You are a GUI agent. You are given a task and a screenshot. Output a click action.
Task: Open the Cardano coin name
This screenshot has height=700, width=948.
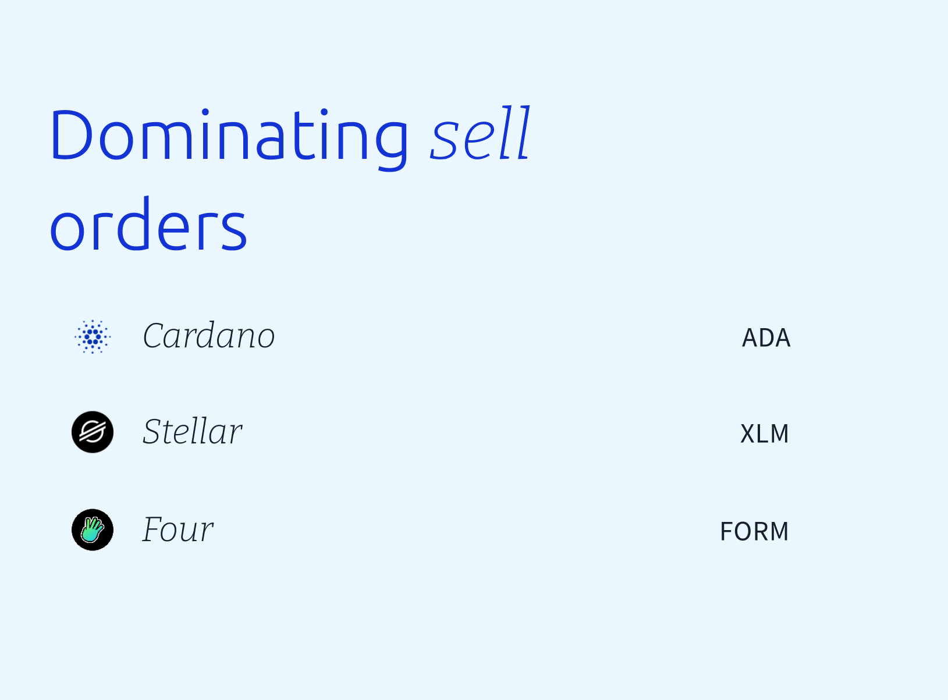click(x=209, y=336)
